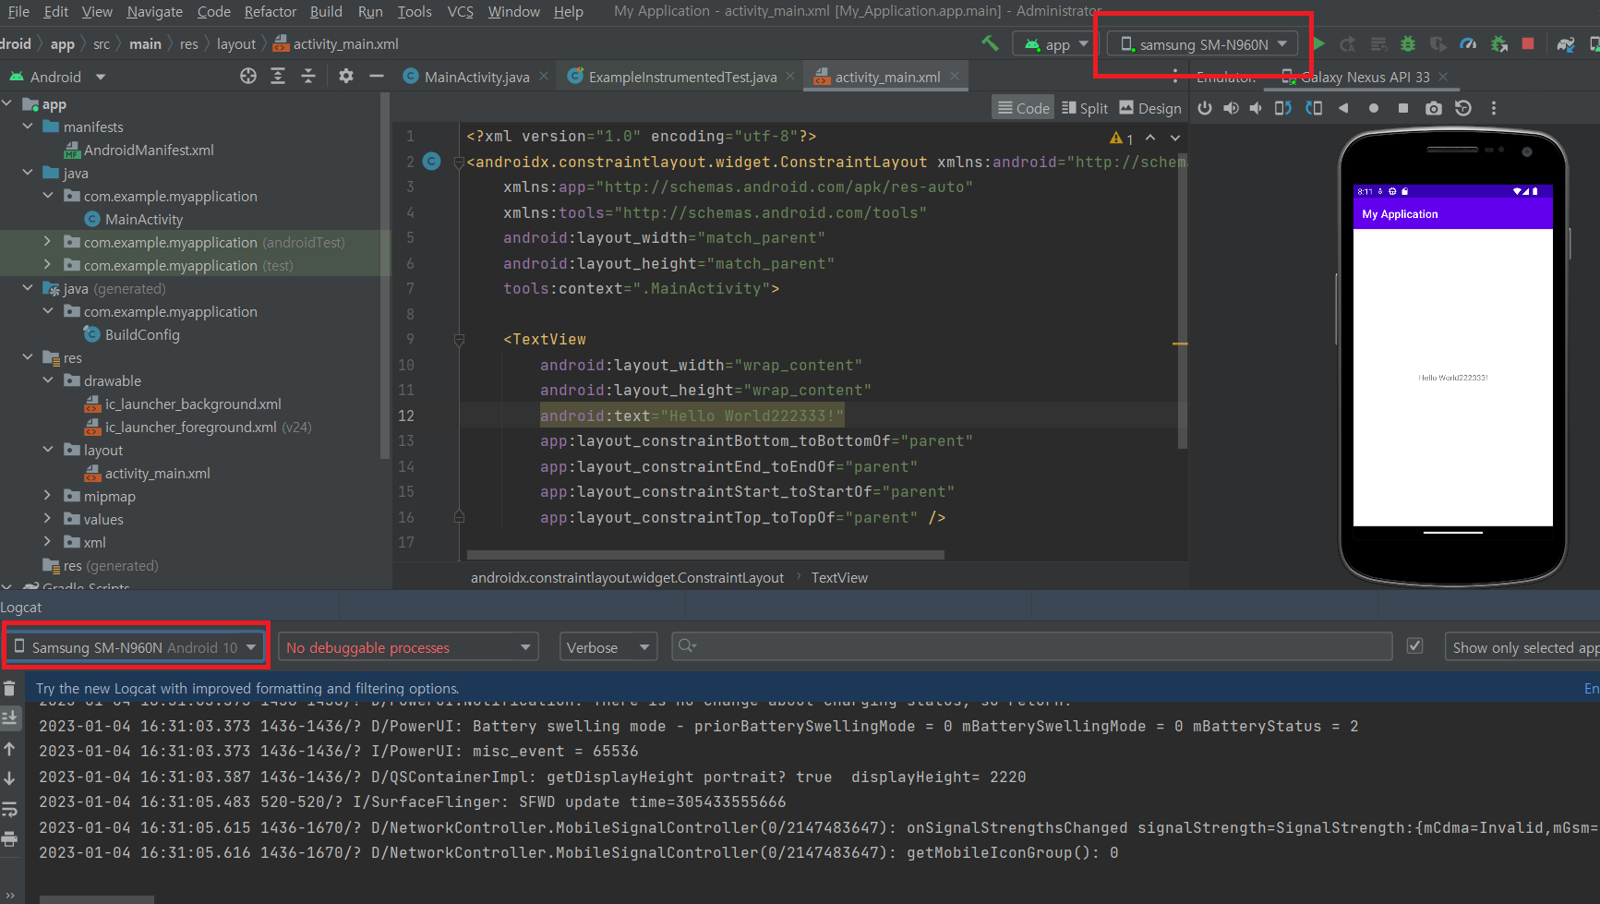Image resolution: width=1600 pixels, height=904 pixels.
Task: Click the logcat Up the stack trace arrow
Action: point(9,749)
